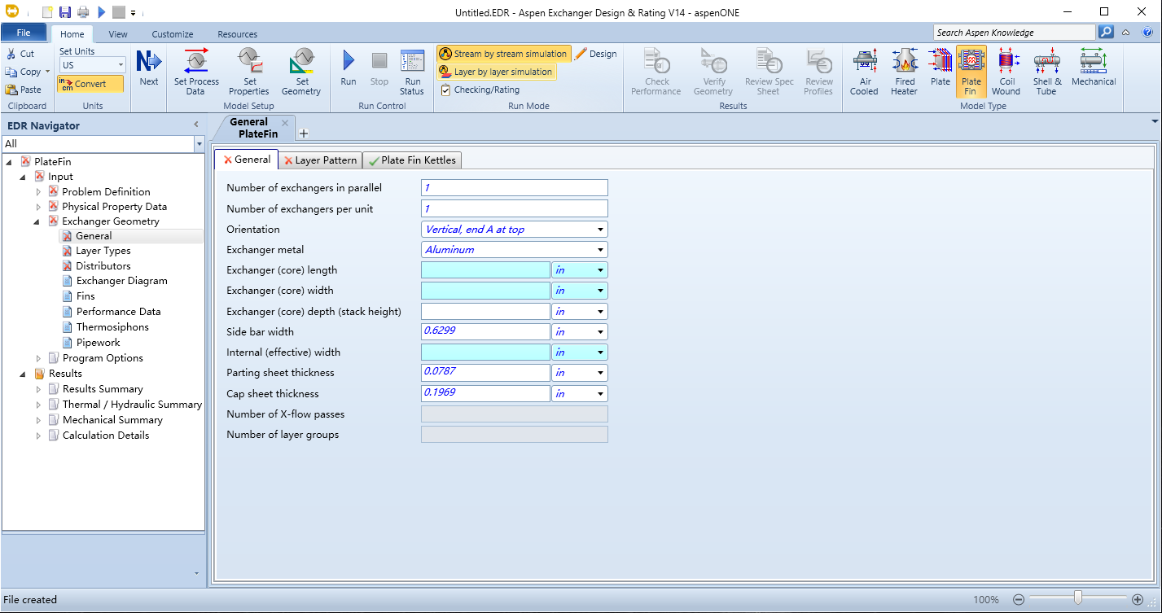Open Run Status in the ribbon

[412, 72]
